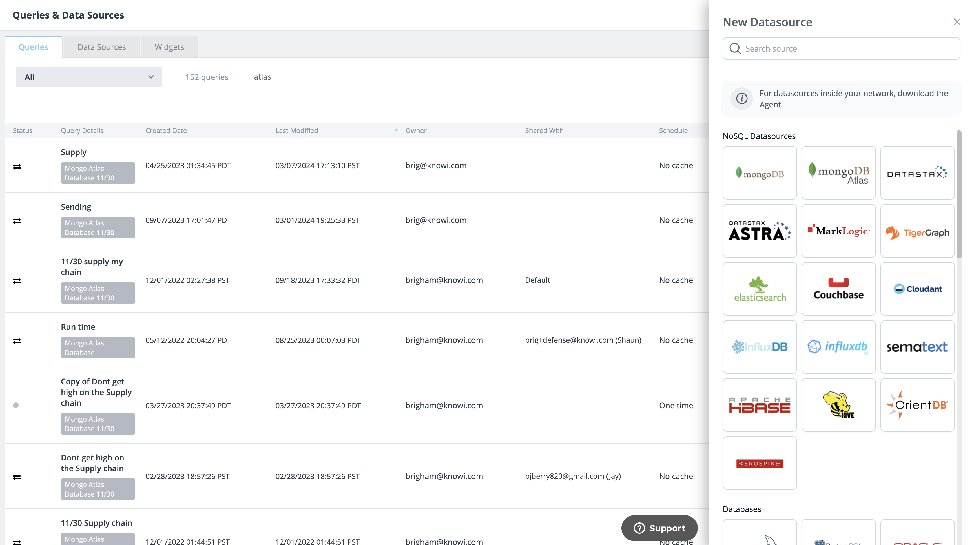The height and width of the screenshot is (545, 974).
Task: Click the status arrows icon for Supply query
Action: 17,166
